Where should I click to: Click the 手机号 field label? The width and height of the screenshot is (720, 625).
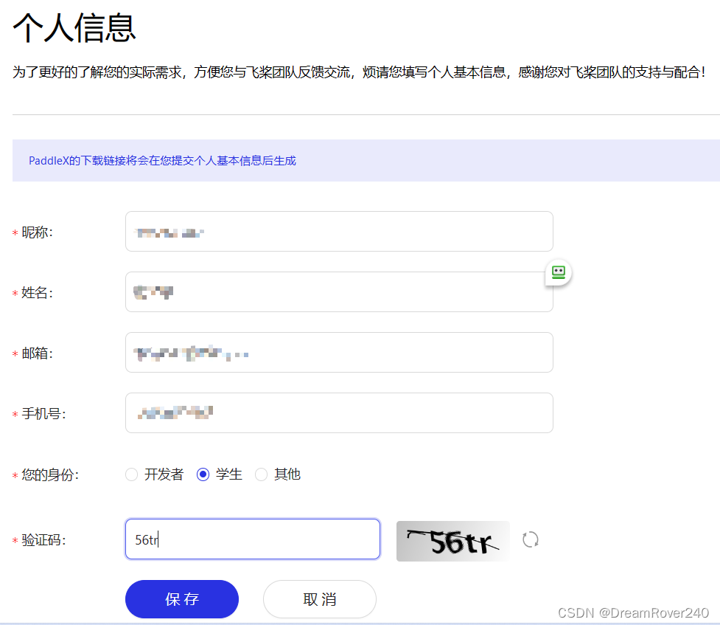(43, 413)
